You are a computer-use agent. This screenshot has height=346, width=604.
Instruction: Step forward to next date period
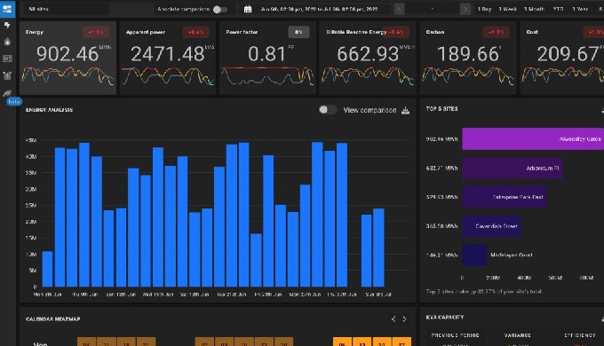point(465,9)
